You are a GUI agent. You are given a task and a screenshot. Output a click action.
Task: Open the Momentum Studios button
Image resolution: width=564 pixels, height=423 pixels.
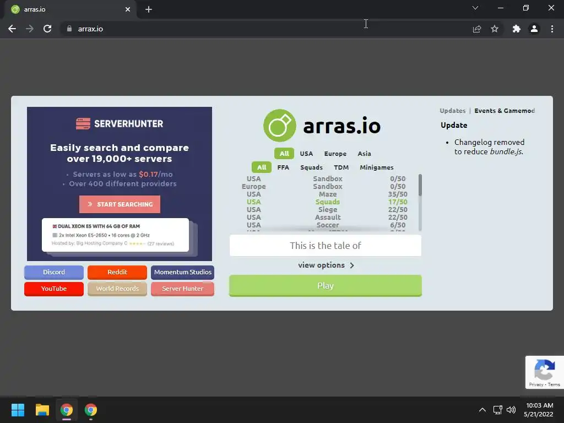183,272
